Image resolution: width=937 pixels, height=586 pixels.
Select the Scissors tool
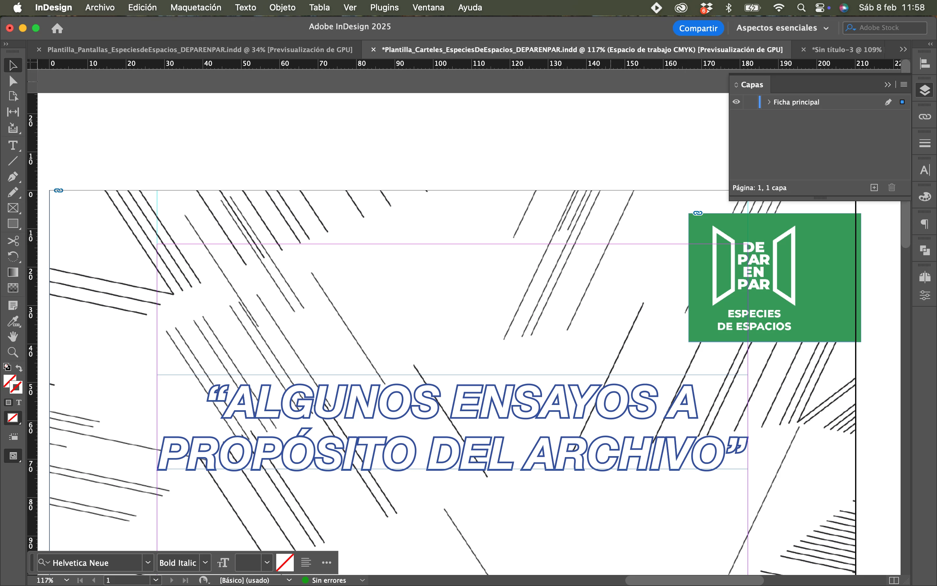(x=13, y=241)
